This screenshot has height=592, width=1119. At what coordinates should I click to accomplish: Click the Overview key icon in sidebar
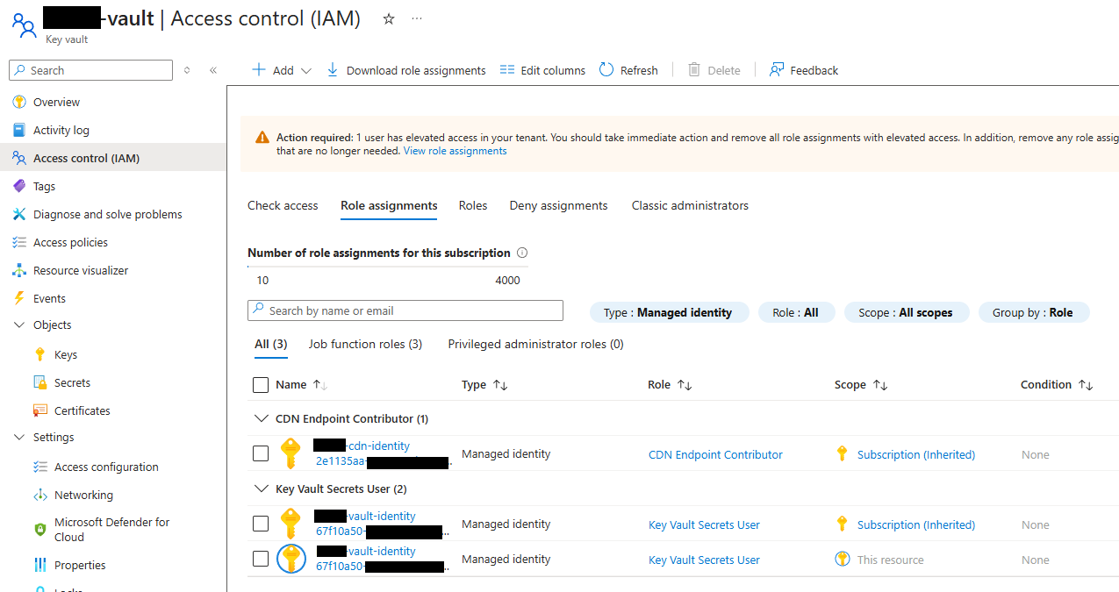[x=19, y=103]
